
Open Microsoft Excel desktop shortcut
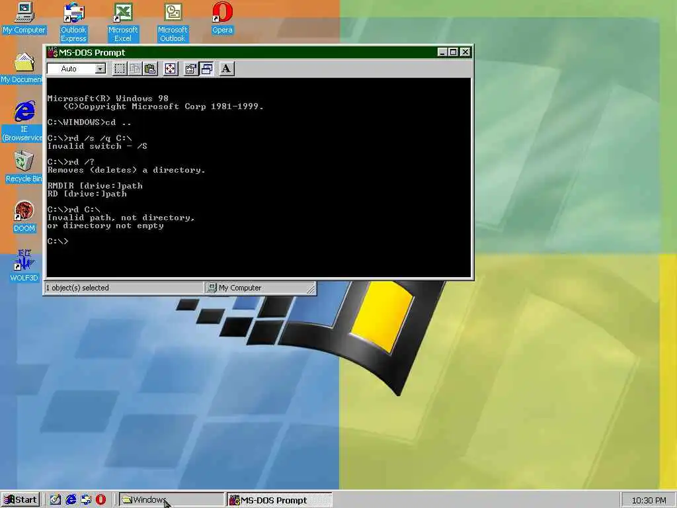click(x=123, y=22)
